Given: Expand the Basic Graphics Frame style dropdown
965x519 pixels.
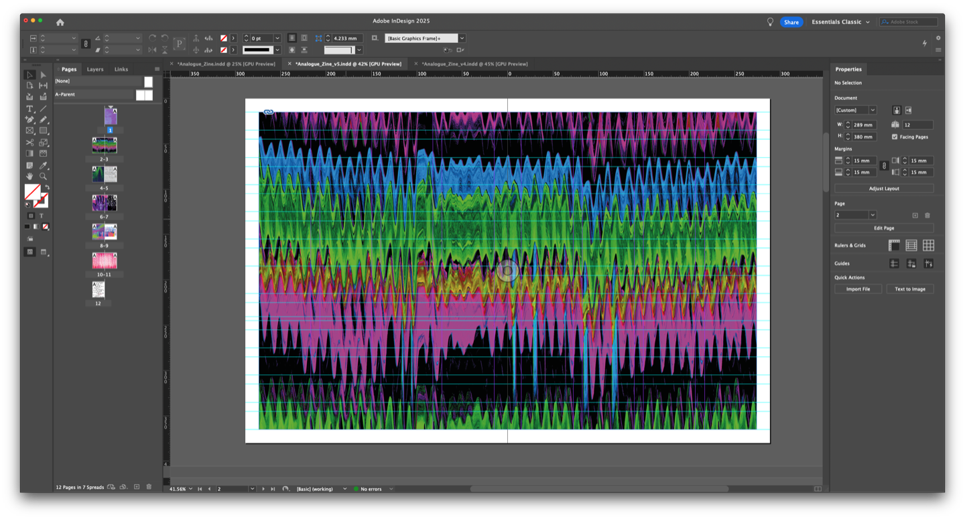Looking at the screenshot, I should pyautogui.click(x=462, y=38).
